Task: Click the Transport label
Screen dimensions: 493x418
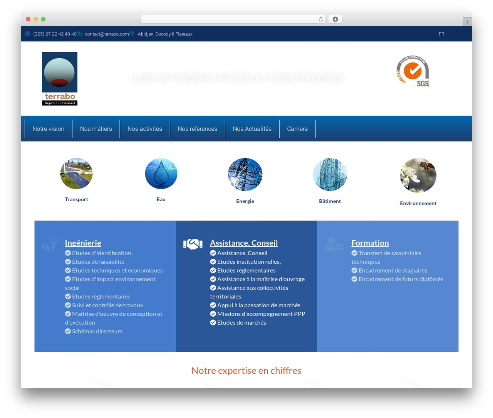Action: pyautogui.click(x=76, y=199)
